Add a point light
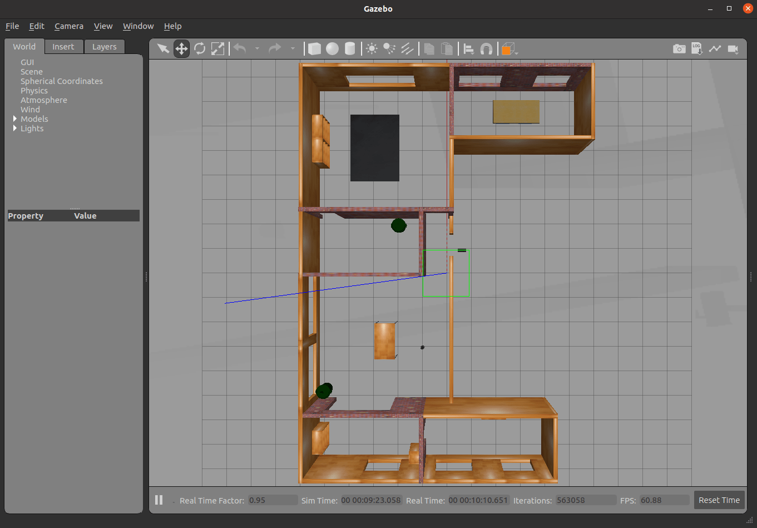The width and height of the screenshot is (757, 528). point(372,49)
